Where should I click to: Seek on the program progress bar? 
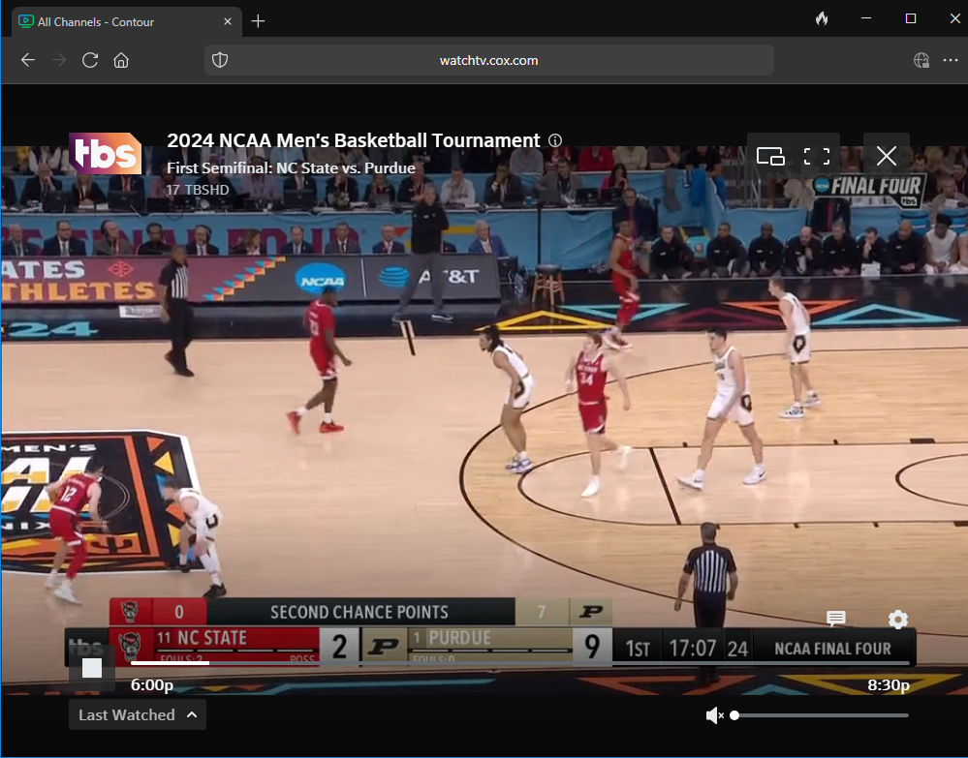tap(519, 664)
